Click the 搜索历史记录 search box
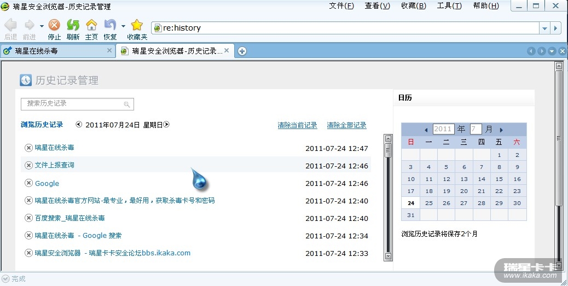 click(77, 104)
